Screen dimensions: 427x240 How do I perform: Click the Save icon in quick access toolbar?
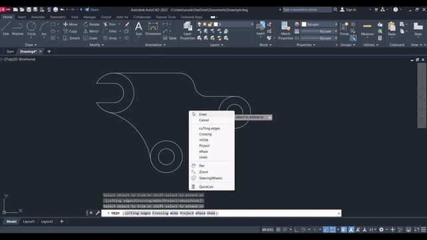[x=29, y=9]
